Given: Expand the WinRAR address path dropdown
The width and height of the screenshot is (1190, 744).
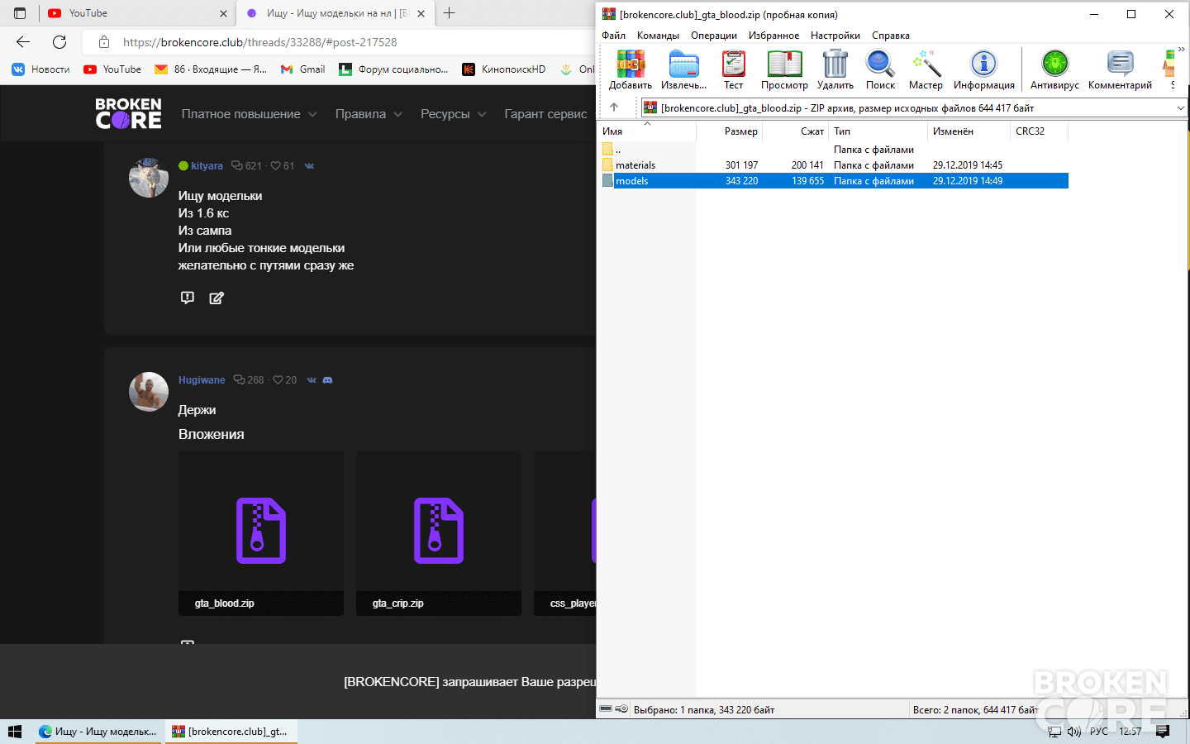Looking at the screenshot, I should pyautogui.click(x=1180, y=107).
